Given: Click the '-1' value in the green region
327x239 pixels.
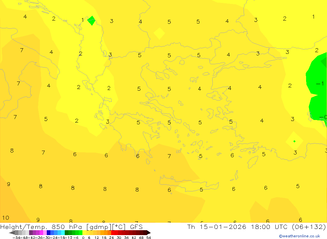Looking at the screenshot, I should click(320, 83).
